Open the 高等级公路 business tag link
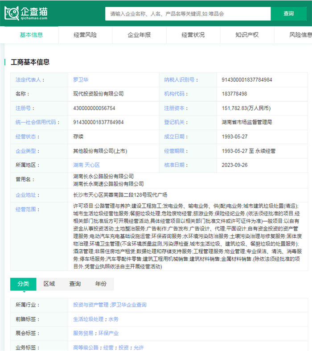The image size is (312, 351). [x=86, y=347]
